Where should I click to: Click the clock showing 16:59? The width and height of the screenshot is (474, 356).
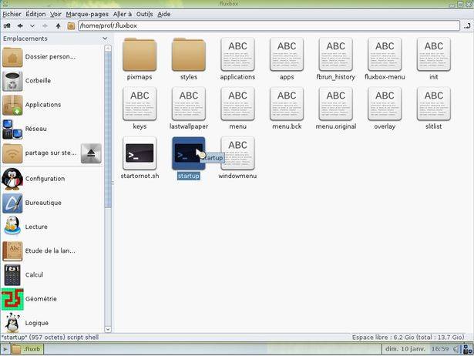(x=440, y=349)
